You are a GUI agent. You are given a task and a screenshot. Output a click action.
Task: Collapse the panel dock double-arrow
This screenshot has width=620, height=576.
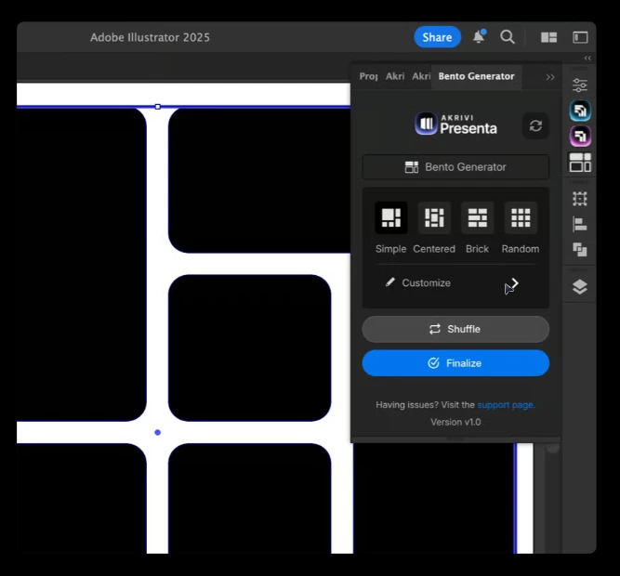[x=587, y=59]
